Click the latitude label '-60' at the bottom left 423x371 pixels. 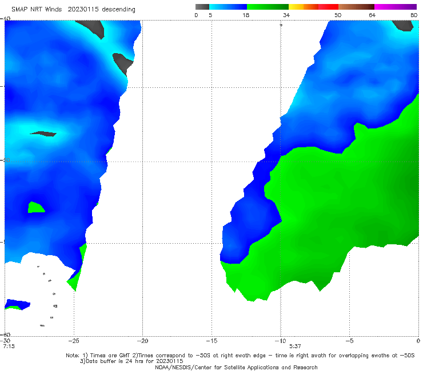tap(5, 334)
